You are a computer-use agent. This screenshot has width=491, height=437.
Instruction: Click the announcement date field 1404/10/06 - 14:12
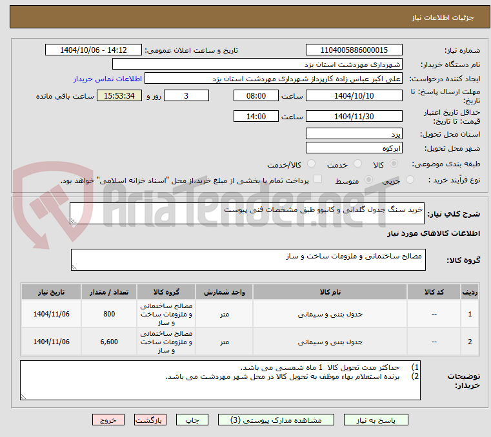tap(94, 50)
